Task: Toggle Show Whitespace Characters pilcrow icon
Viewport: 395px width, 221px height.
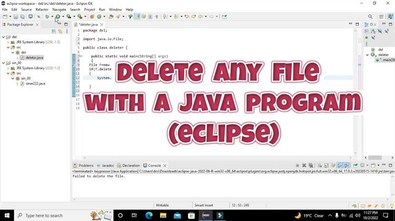Action: 157,17
